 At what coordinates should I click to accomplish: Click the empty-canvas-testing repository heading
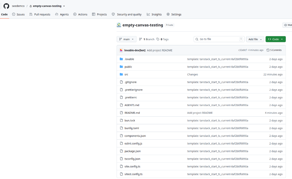(143, 25)
